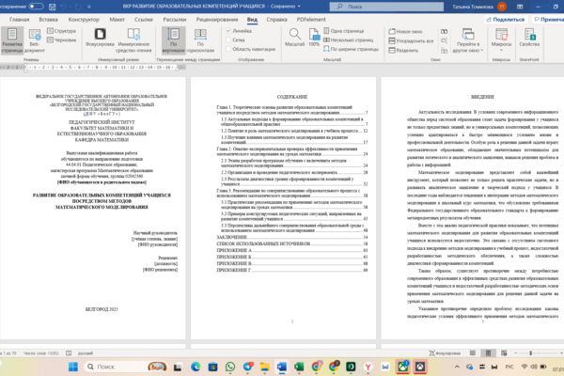
Task: Choose Одна страница (One Page) view
Action: click(x=344, y=31)
